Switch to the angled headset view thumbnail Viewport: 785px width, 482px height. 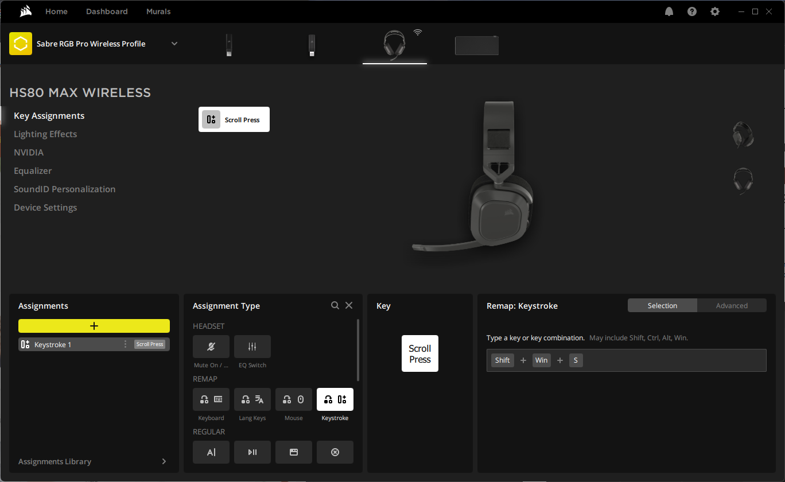(x=743, y=135)
